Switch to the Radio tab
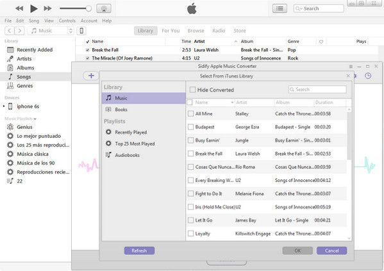This screenshot has height=271, width=384. 219,31
